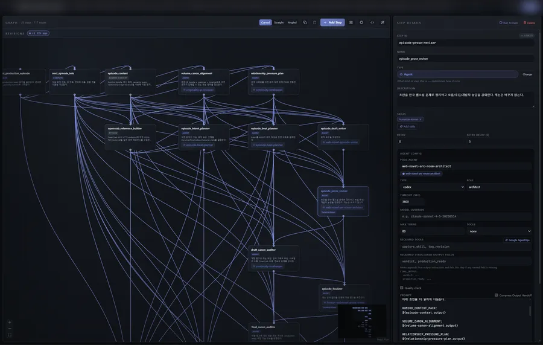Screen dimensions: 543x345
Task: Select the next_episode_info node
Action: (74, 82)
